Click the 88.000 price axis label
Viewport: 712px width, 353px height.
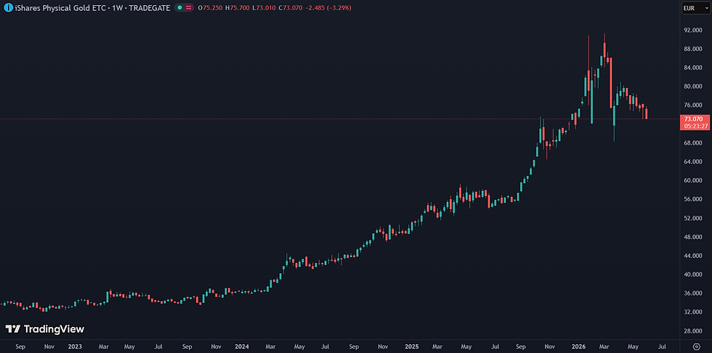point(693,49)
